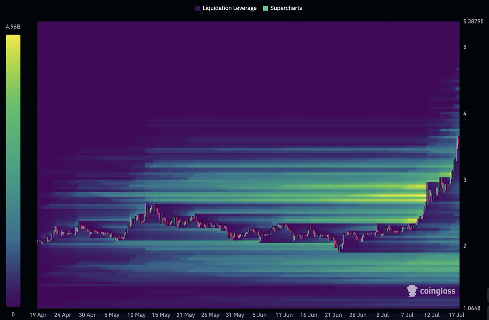This screenshot has height=320, width=489.
Task: Click the 31 May date label
Action: pos(235,315)
